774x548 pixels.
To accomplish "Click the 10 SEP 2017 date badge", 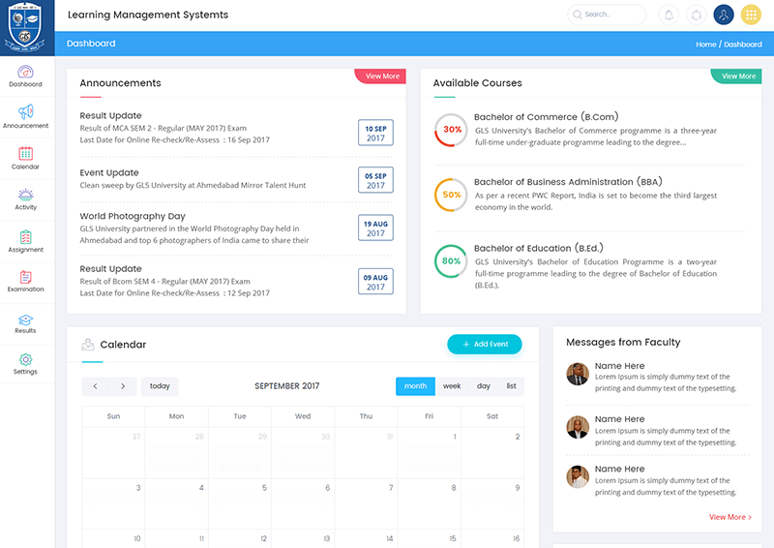I will coord(375,133).
